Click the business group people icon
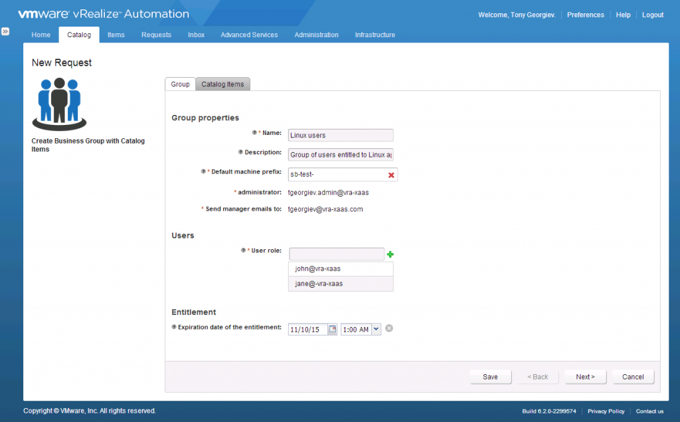680x422 pixels. (59, 103)
